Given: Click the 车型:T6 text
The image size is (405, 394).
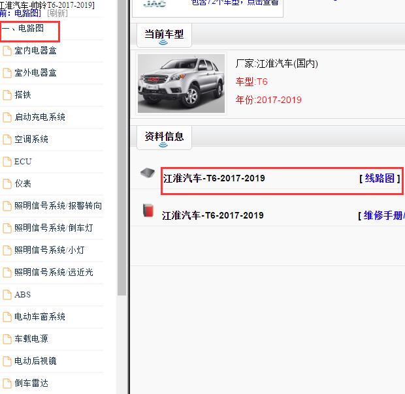Looking at the screenshot, I should click(251, 82).
